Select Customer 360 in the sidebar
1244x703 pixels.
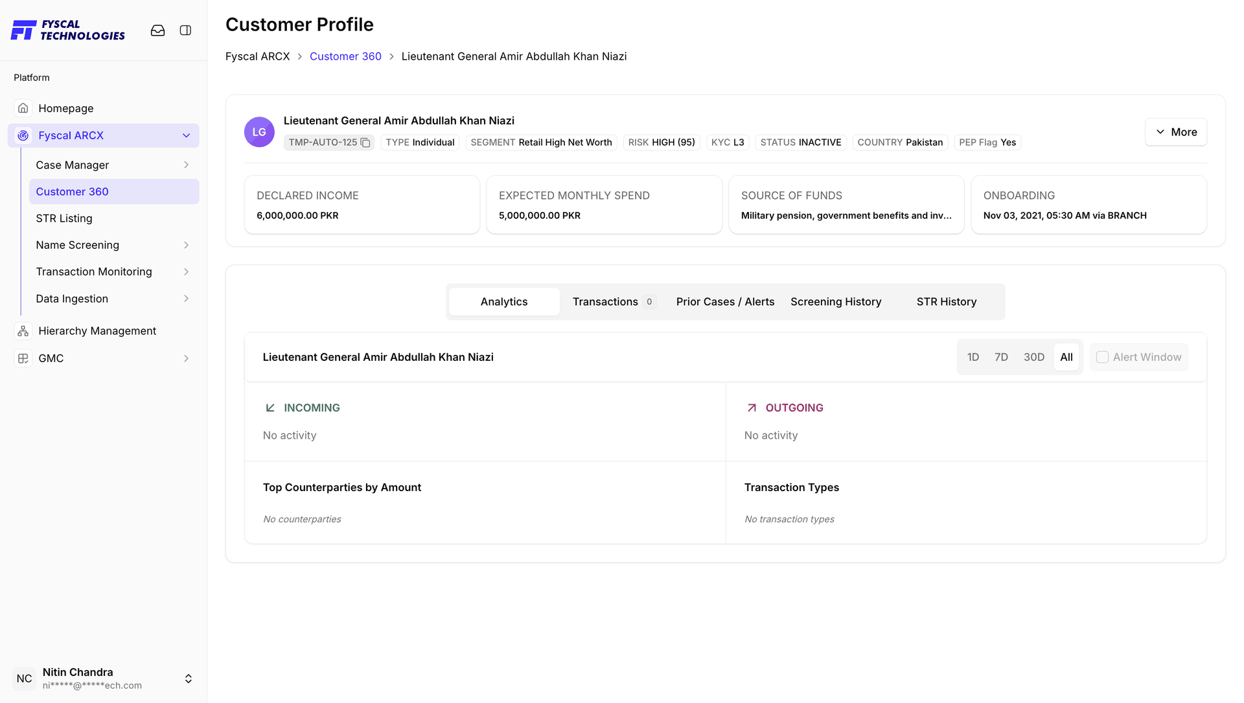(114, 192)
